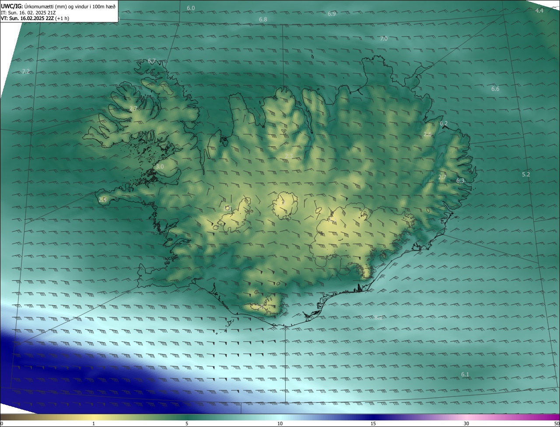Click the 1 tick on the color scale
560x427 pixels.
point(94,424)
